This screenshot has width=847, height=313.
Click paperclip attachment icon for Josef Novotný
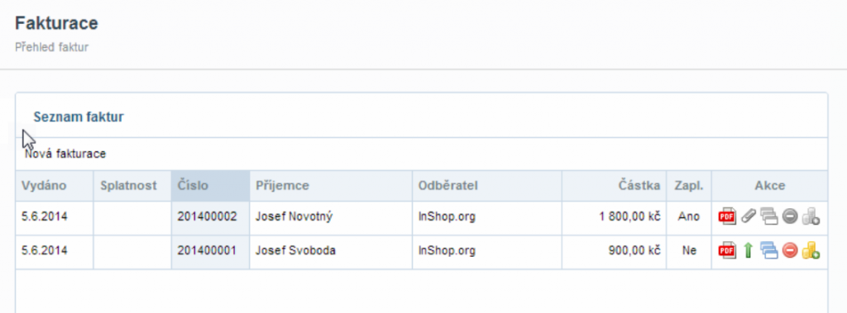tap(748, 216)
